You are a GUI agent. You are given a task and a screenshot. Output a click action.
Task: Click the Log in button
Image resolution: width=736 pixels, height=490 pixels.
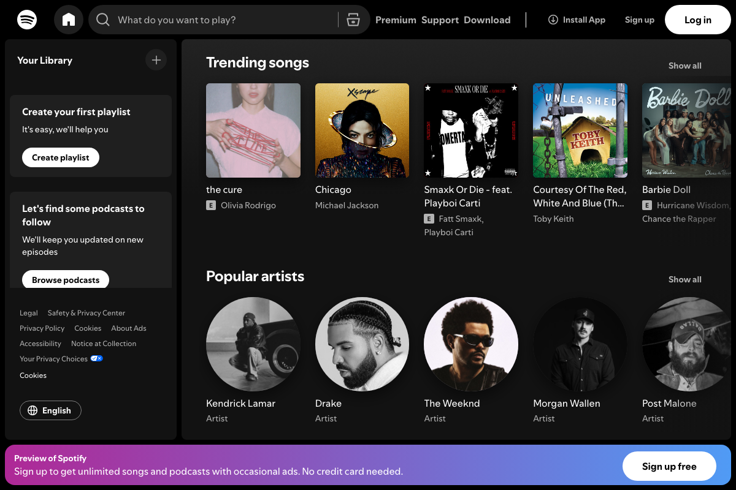(x=698, y=20)
